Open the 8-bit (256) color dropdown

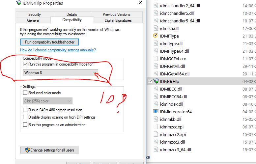click(48, 101)
